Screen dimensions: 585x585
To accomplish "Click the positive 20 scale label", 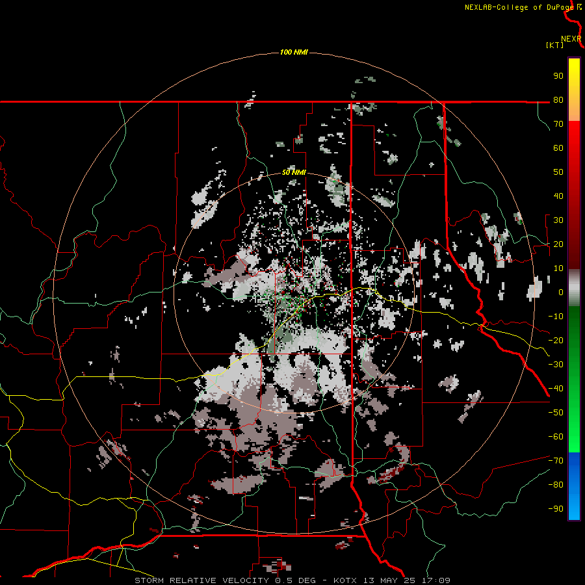I will point(558,244).
